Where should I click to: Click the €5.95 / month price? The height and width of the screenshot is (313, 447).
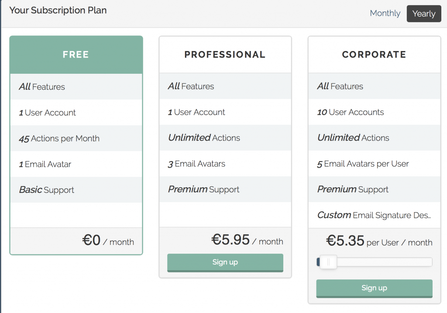tap(247, 240)
